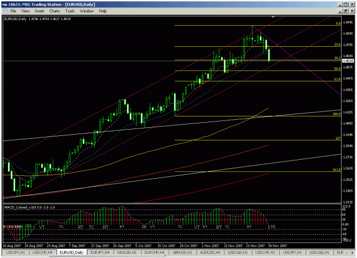Click the 1.3735 price axis label
This screenshot has width=357, height=258.
click(348, 157)
